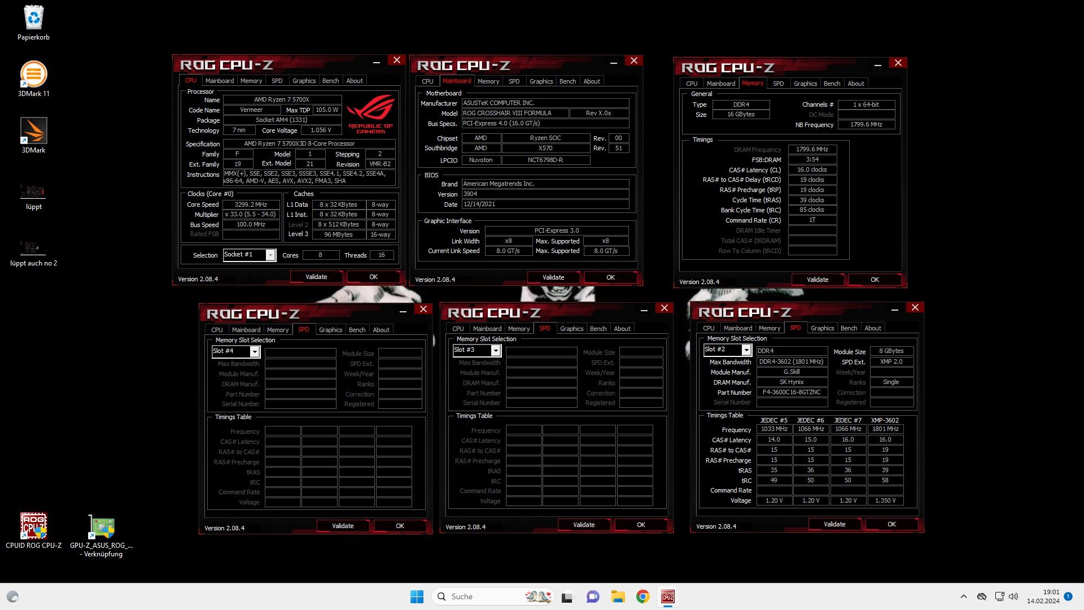Screen dimensions: 1084x610
Task: Click the processor name AMD Ryzen 7 5700X
Action: [x=281, y=99]
